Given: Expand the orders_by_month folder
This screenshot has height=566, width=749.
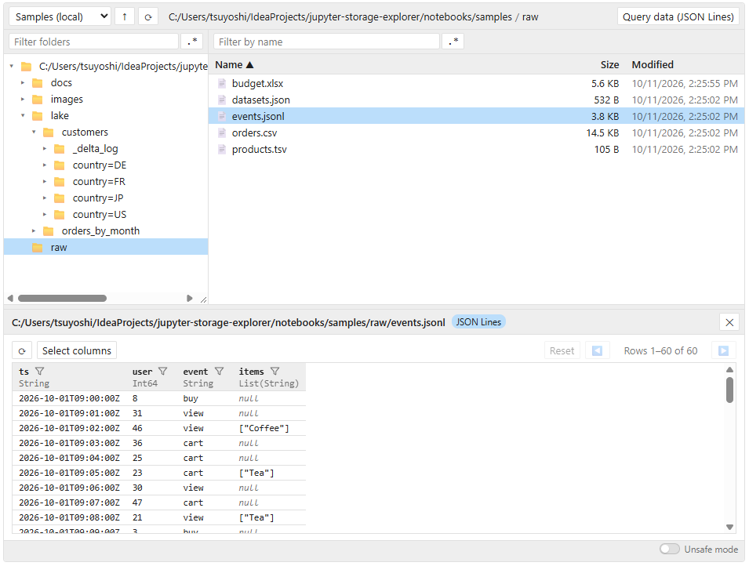Looking at the screenshot, I should tap(34, 231).
